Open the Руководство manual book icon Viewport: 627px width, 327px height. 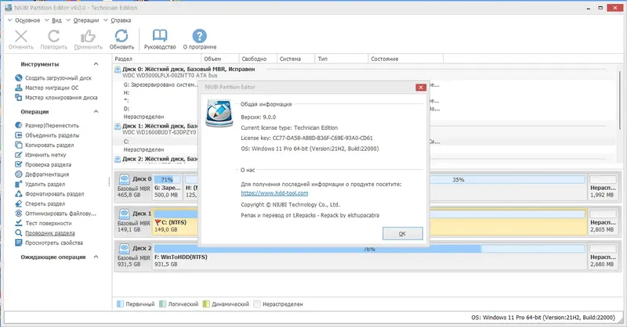pos(160,36)
